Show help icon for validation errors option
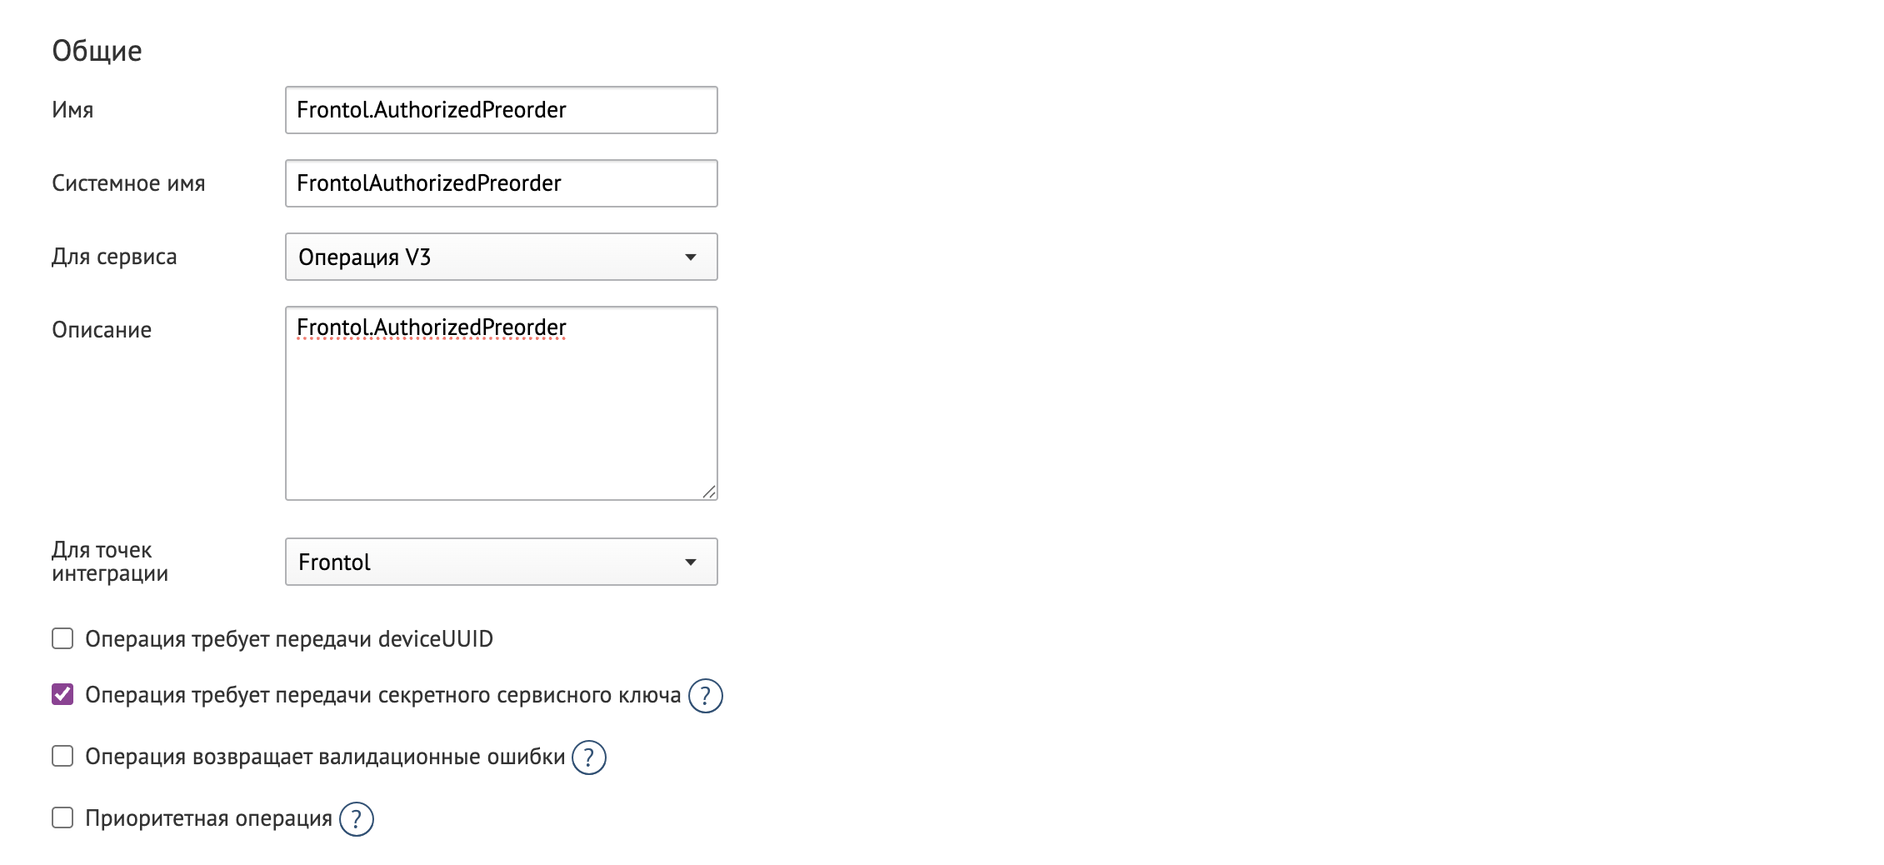Screen dimensions: 1884x865 588,757
